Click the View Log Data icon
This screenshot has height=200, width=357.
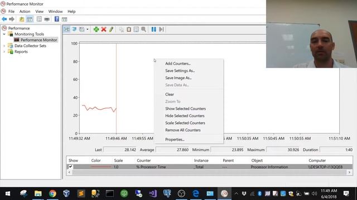pos(74,29)
